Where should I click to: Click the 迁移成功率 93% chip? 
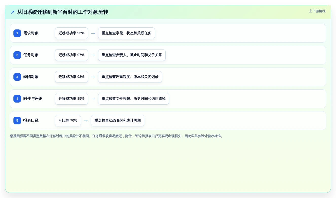[72, 77]
